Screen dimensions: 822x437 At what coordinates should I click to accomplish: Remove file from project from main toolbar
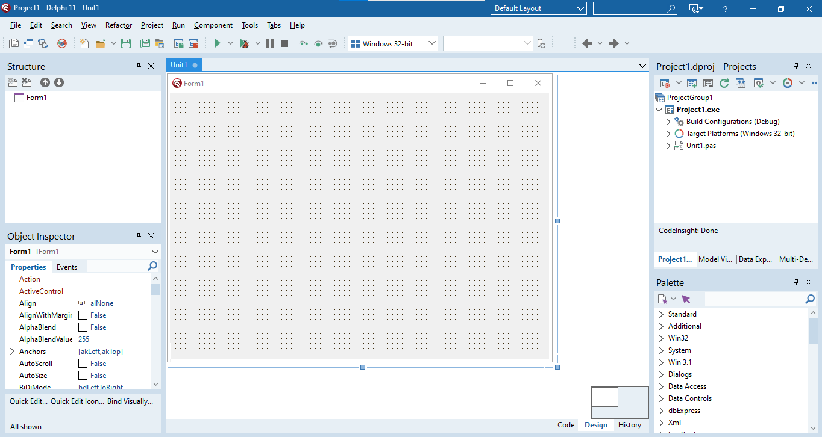coord(193,43)
